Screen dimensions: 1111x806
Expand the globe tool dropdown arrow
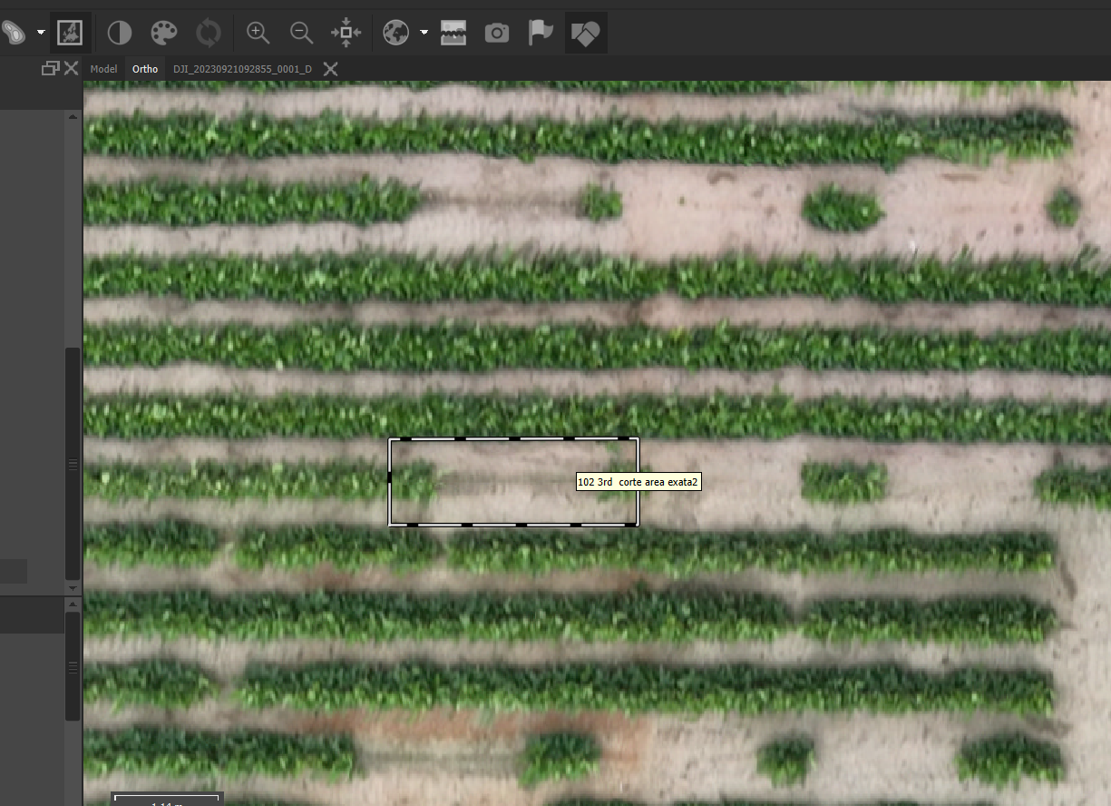424,33
